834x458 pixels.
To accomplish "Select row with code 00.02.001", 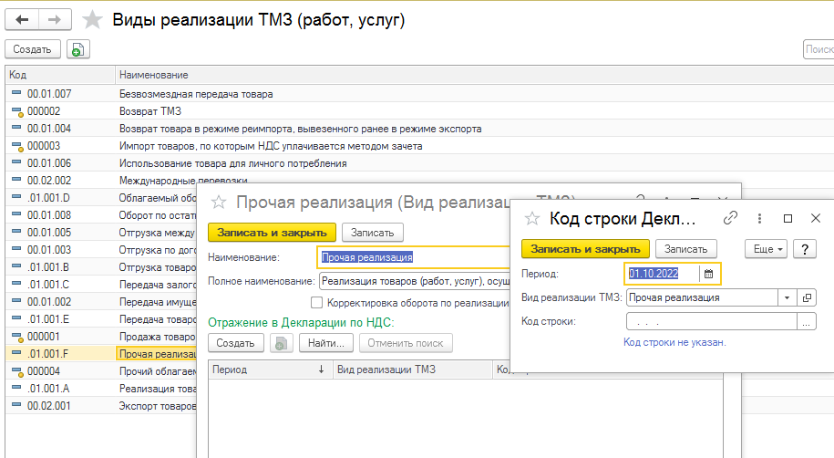I will [101, 406].
